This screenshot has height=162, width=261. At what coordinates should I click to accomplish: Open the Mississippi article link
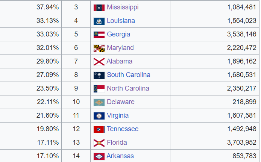tap(123, 7)
